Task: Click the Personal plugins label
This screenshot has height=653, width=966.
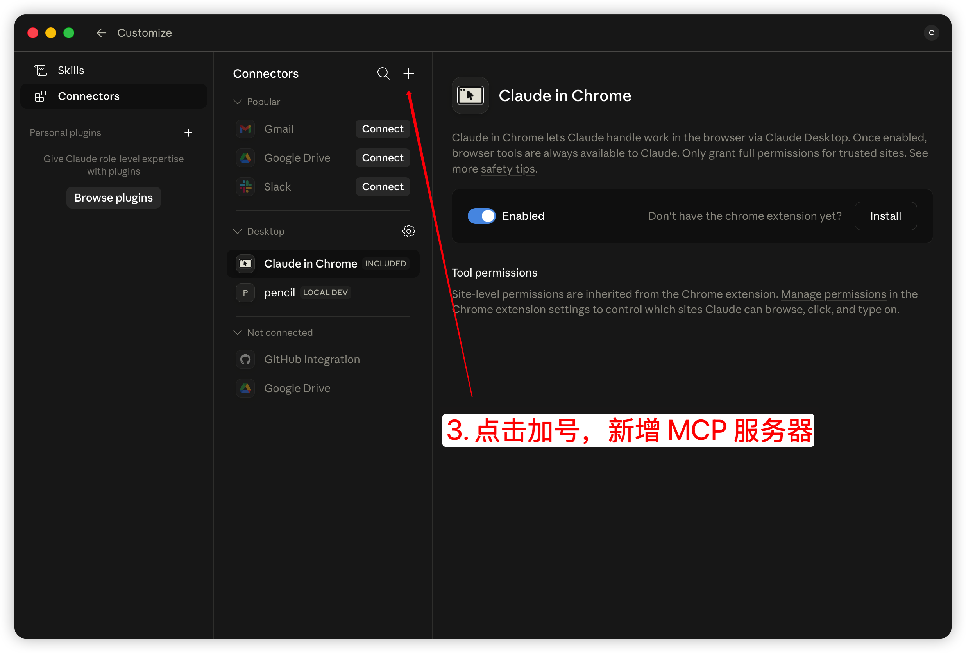Action: [65, 132]
